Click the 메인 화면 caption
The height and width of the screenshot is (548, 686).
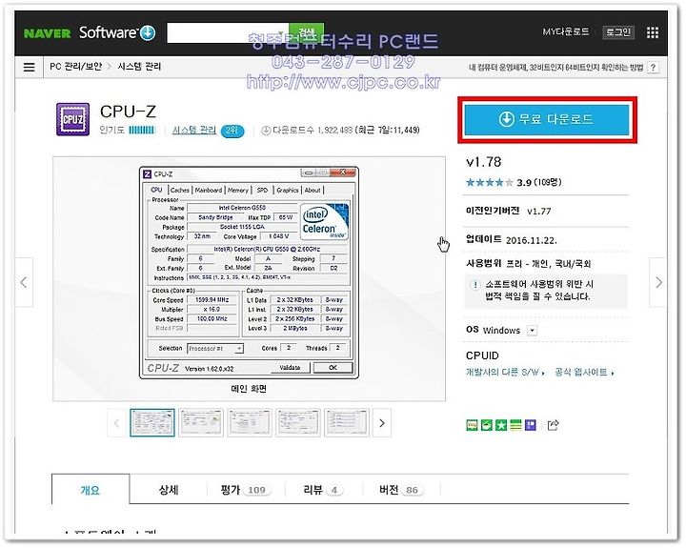coord(249,389)
